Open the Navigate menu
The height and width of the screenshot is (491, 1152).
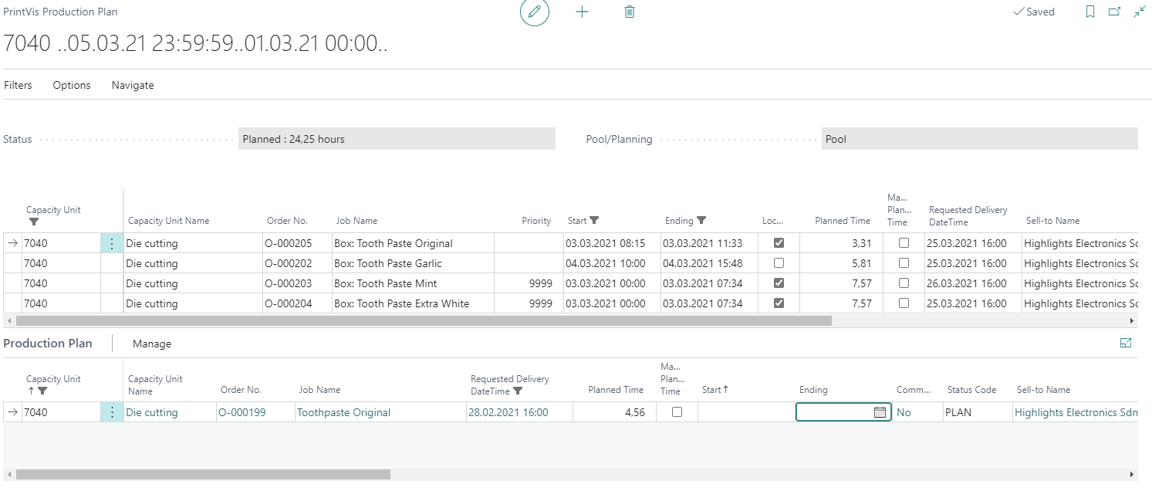[133, 85]
